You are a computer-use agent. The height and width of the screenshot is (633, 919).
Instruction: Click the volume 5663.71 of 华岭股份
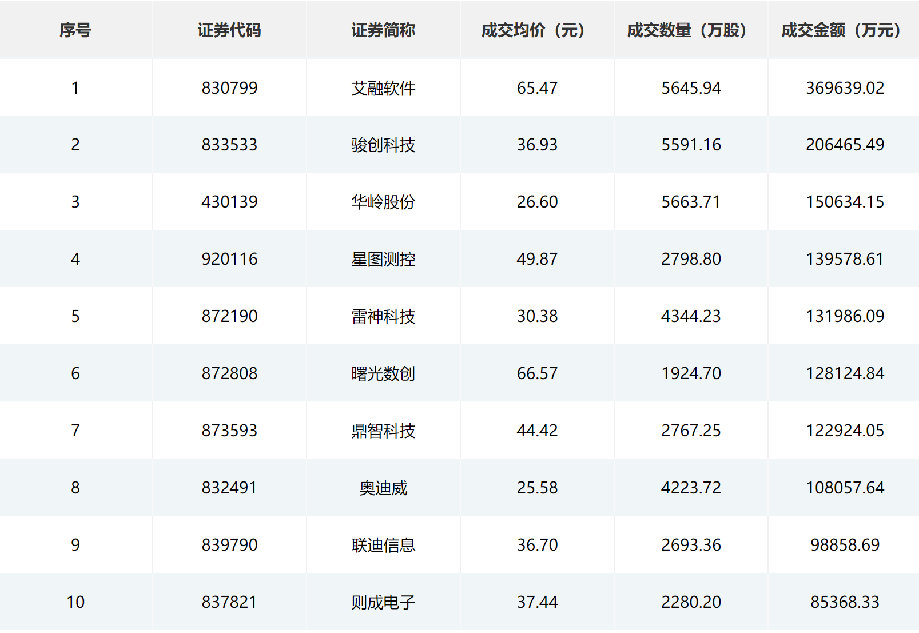coord(690,202)
